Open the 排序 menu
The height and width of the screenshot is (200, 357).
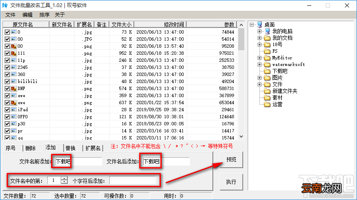pos(44,15)
